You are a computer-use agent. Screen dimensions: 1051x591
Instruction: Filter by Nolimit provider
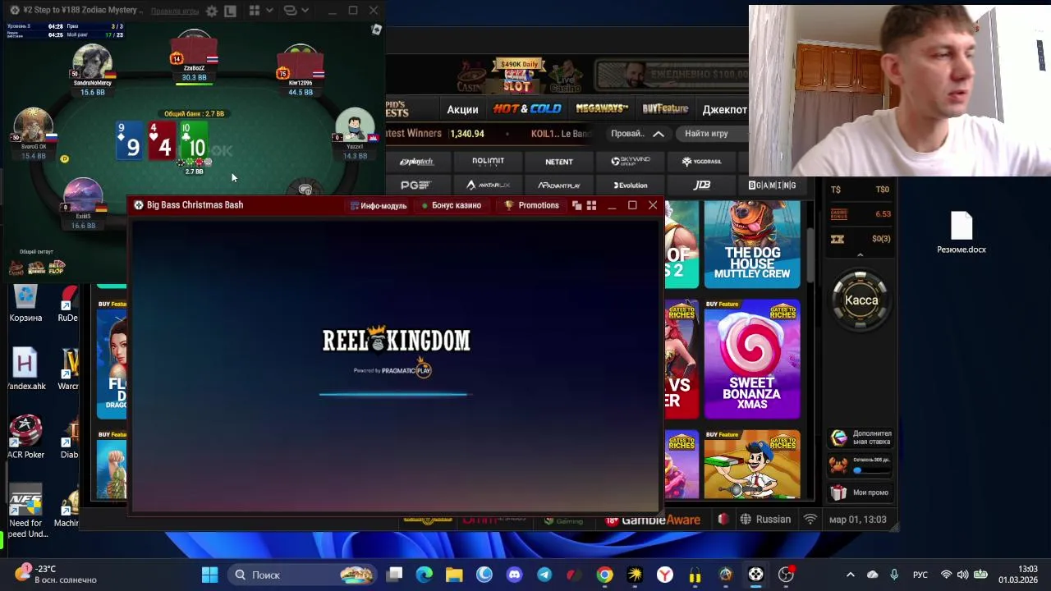click(488, 162)
